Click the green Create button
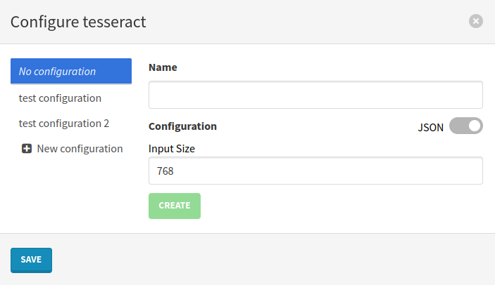The width and height of the screenshot is (495, 285). pos(175,206)
